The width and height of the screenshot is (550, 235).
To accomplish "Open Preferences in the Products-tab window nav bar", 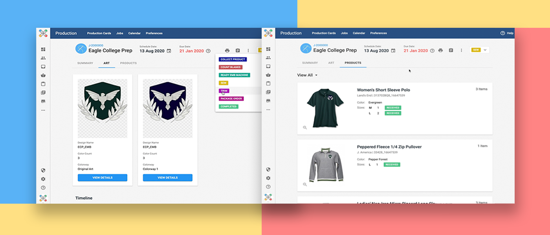I will coord(379,33).
